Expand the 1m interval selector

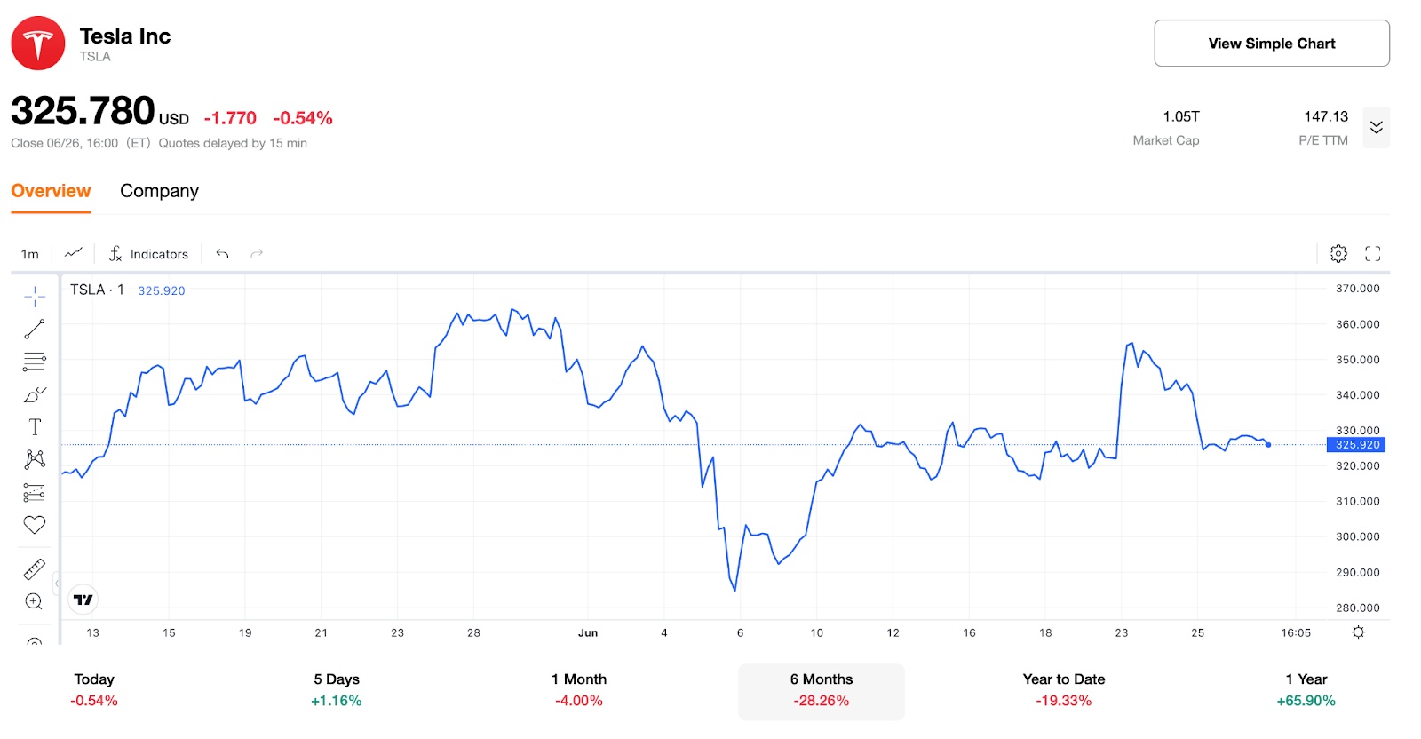point(28,253)
